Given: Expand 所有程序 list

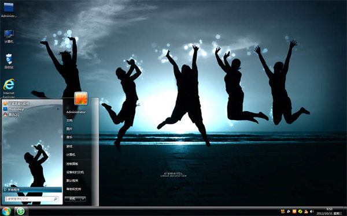Looking at the screenshot, I should (32, 190).
